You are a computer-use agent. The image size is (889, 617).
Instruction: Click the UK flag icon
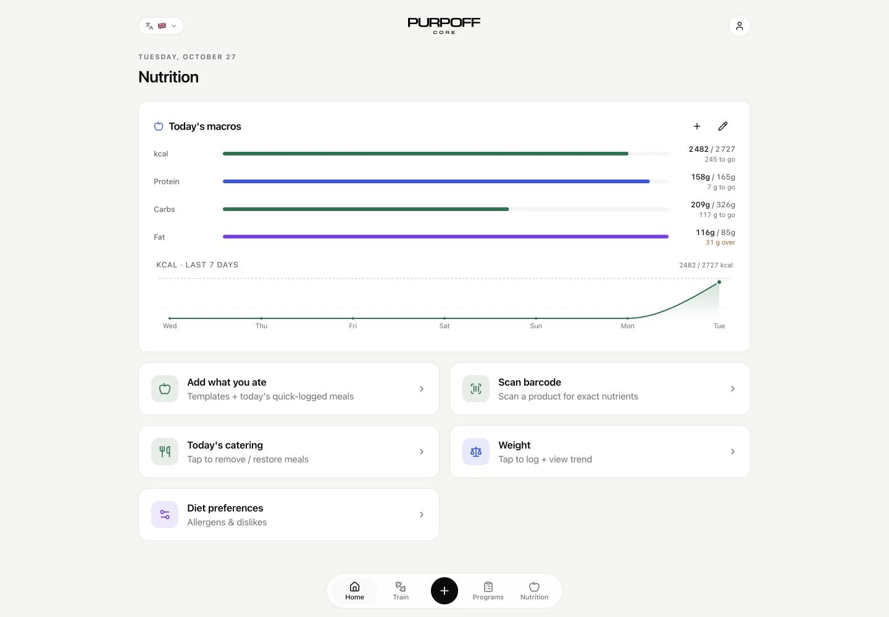point(162,26)
